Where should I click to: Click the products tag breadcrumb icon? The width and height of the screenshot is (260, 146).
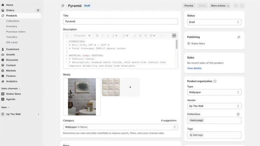[63, 6]
